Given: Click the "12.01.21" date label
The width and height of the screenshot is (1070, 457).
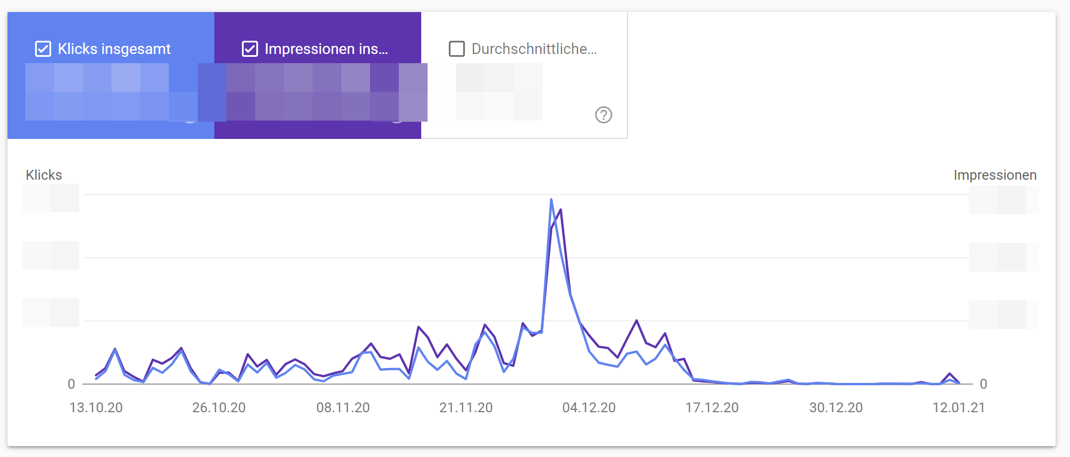Looking at the screenshot, I should click(959, 408).
